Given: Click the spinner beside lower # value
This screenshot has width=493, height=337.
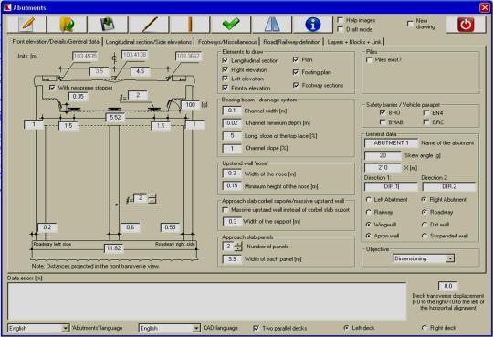Looking at the screenshot, I should pyautogui.click(x=152, y=198).
